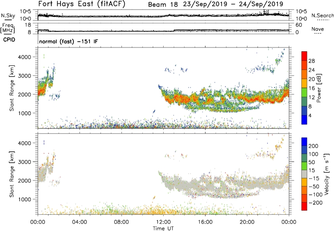Click the '20:00' time axis tick label
This screenshot has width=334, height=231.
click(247, 222)
